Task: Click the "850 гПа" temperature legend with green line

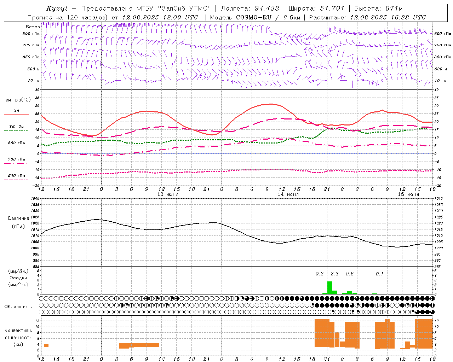Action: 16,143
